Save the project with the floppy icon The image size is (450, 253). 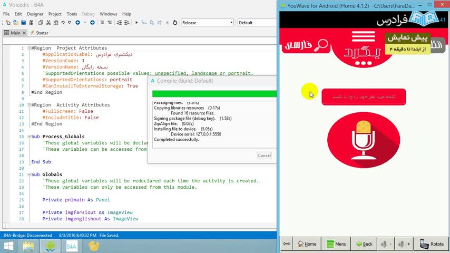24,23
